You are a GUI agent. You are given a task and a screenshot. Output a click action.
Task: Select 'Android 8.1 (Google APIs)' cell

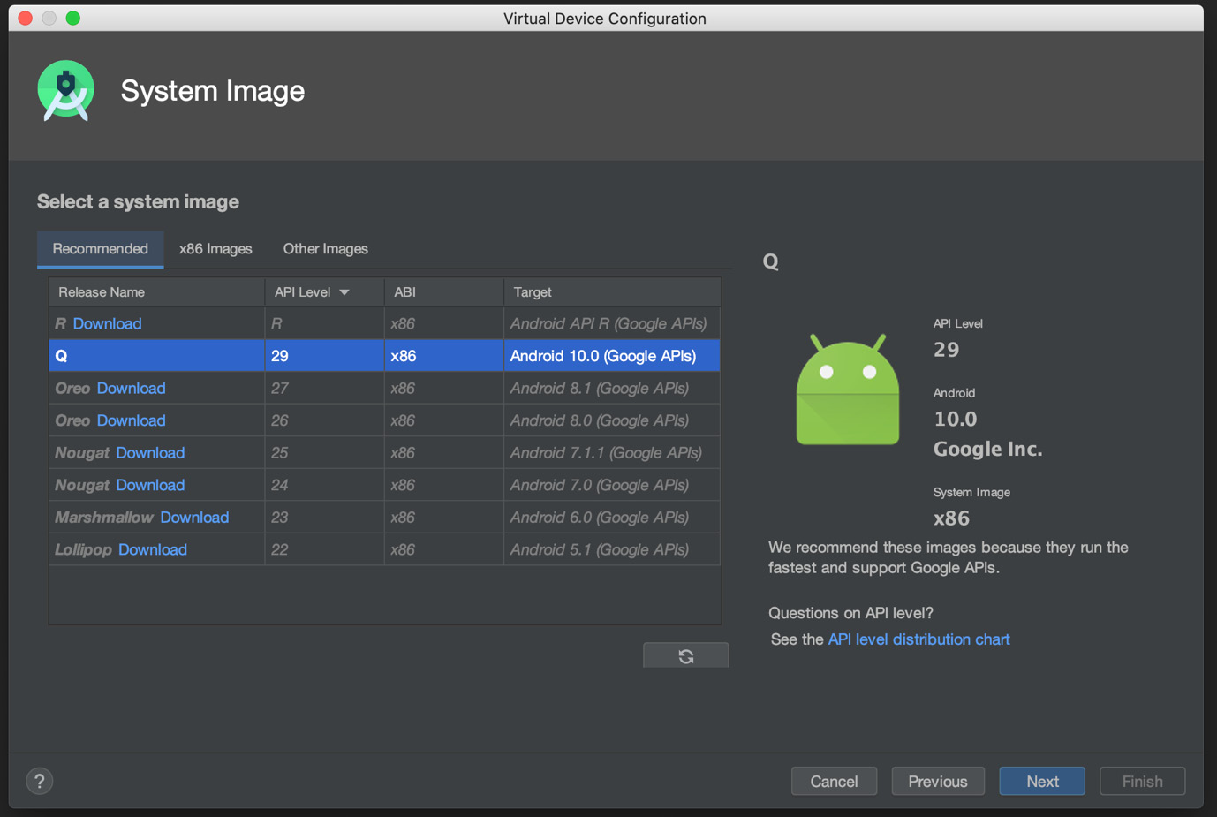612,388
